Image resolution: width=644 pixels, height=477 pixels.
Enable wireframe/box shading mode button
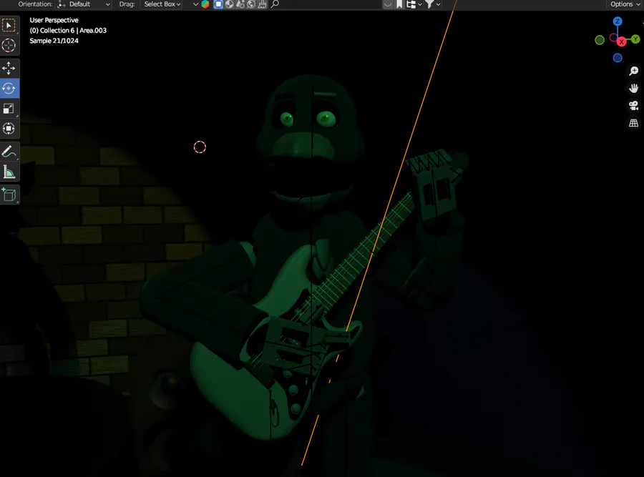pos(218,4)
